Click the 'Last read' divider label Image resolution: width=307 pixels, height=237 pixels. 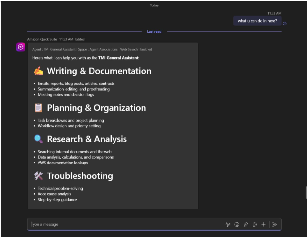click(x=154, y=32)
